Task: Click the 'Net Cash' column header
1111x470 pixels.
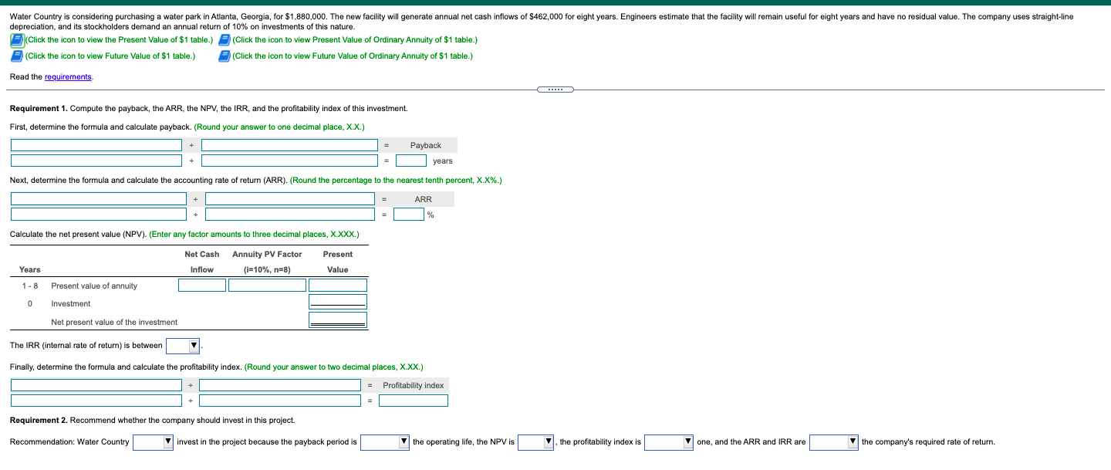Action: click(202, 254)
